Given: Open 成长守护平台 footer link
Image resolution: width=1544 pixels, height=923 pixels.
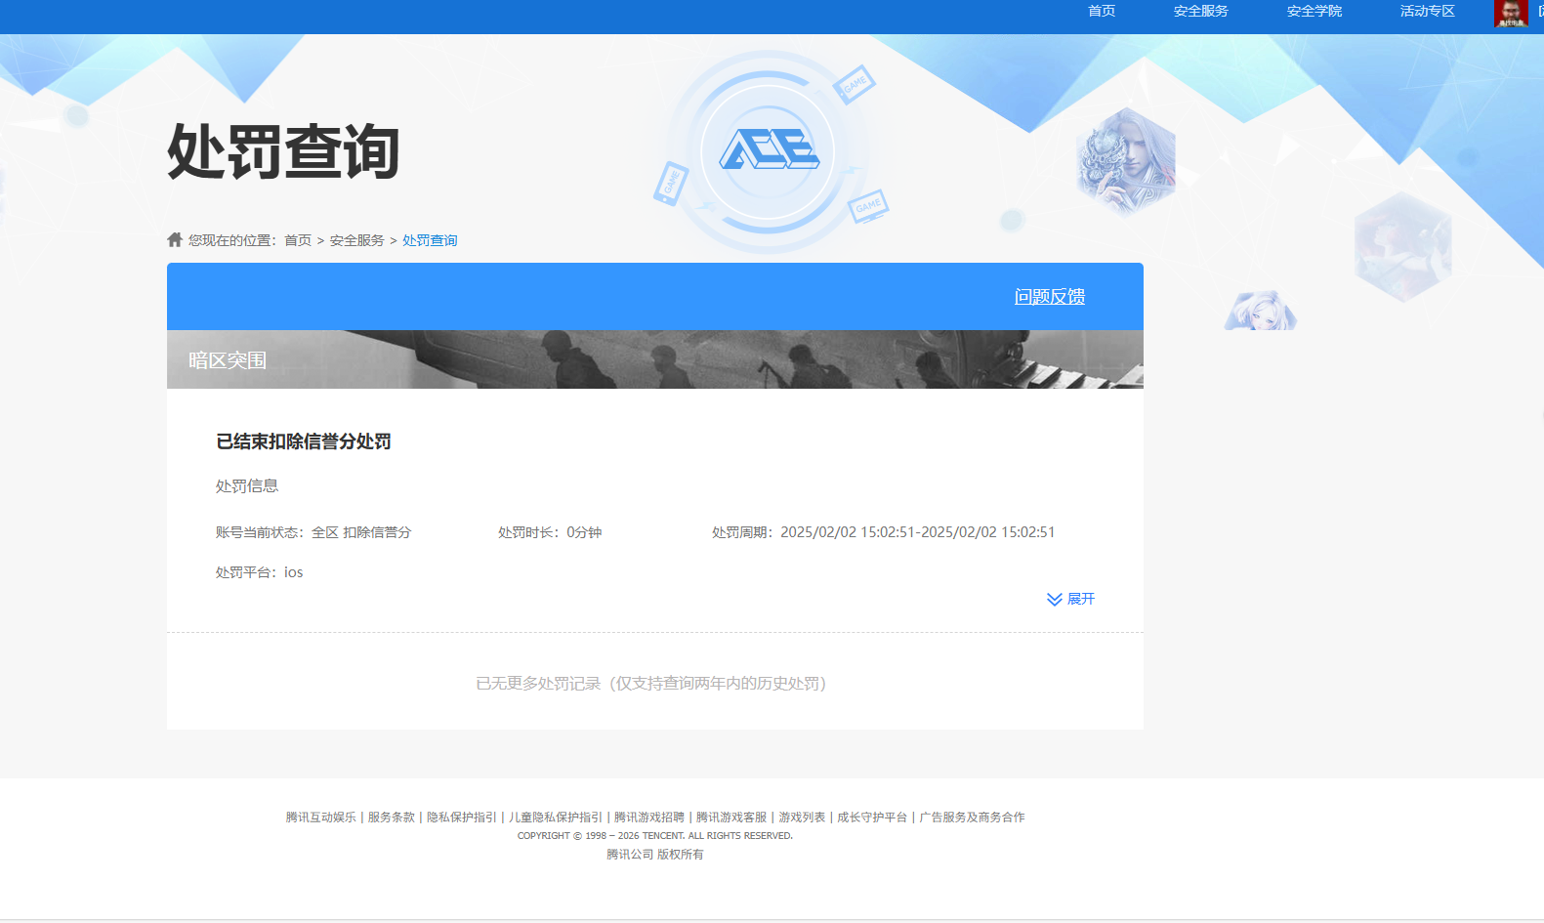Looking at the screenshot, I should click(x=872, y=818).
